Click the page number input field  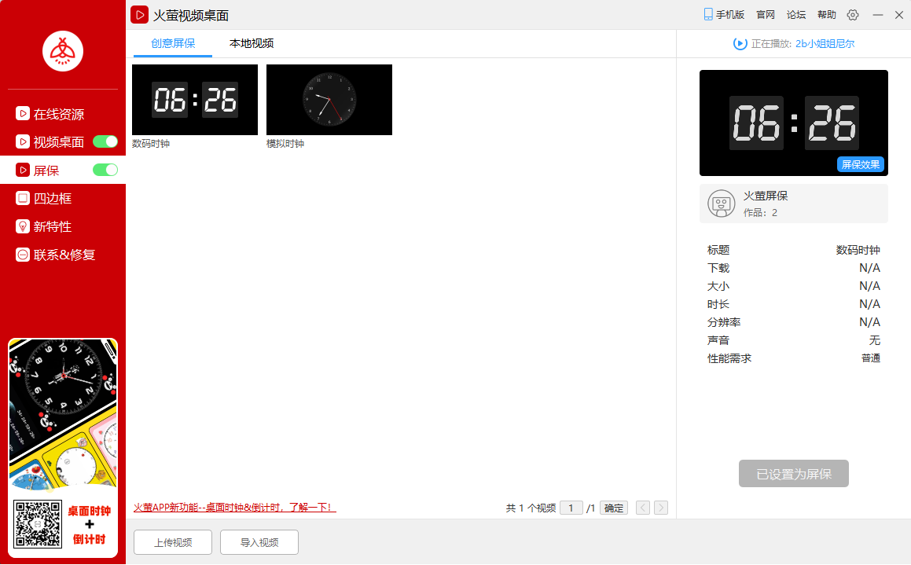coord(571,508)
